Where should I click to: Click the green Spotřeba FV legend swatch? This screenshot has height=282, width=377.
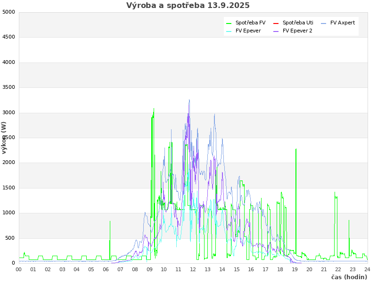[x=229, y=23]
